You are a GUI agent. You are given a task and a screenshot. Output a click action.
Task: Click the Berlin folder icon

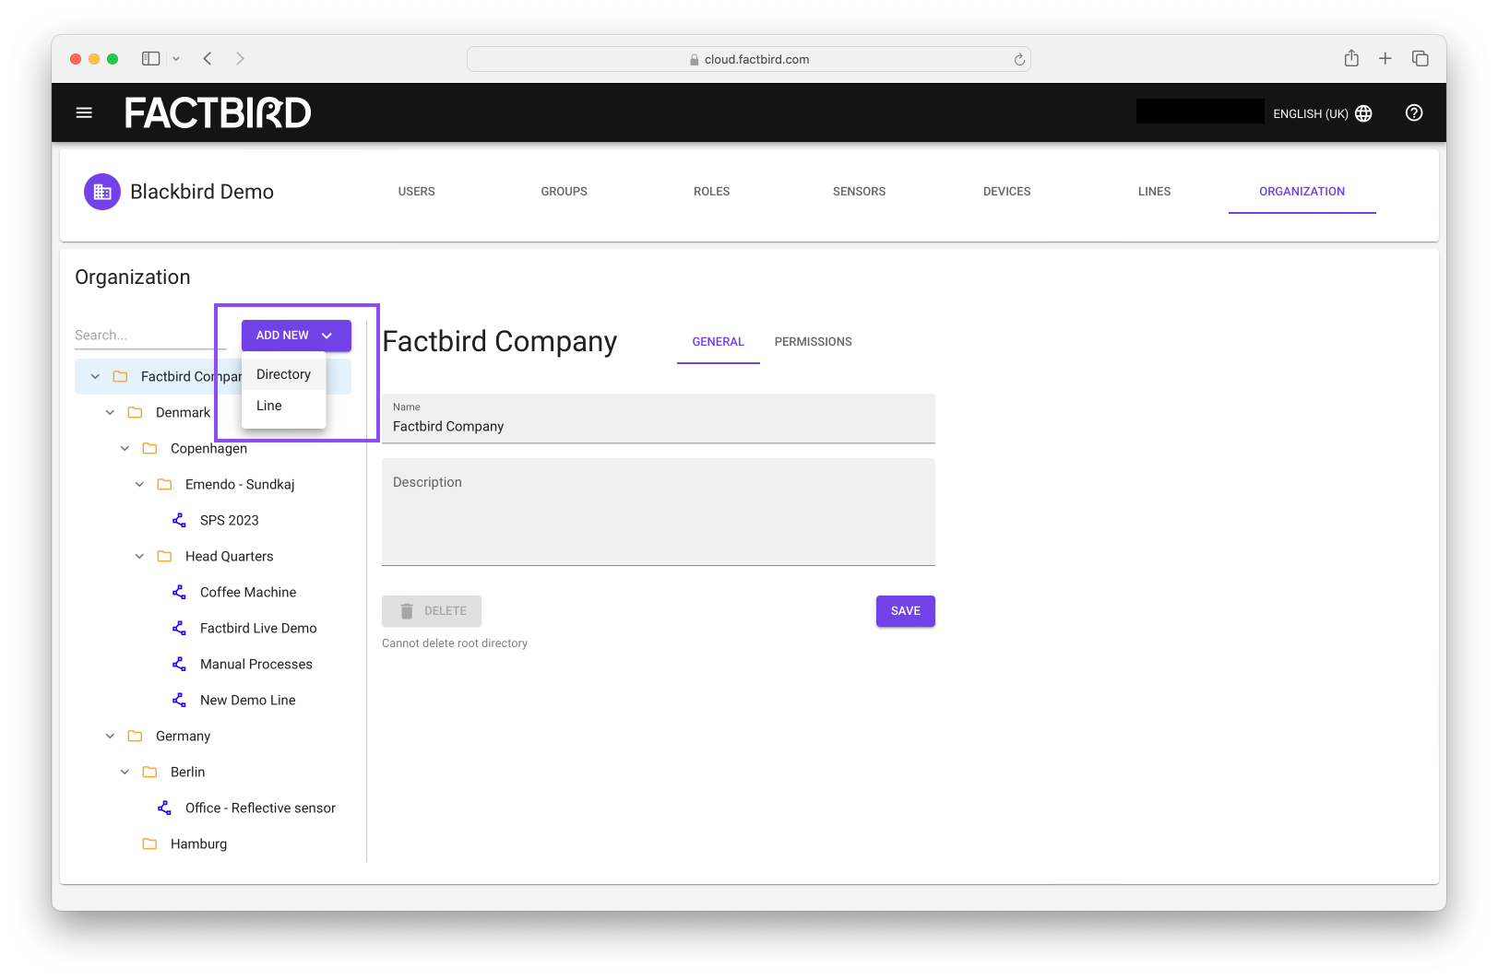pyautogui.click(x=149, y=772)
